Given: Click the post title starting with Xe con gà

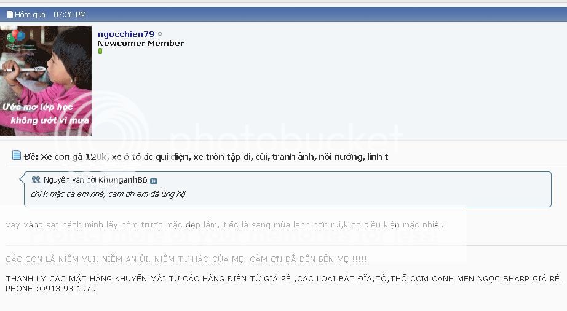Looking at the screenshot, I should 214,157.
